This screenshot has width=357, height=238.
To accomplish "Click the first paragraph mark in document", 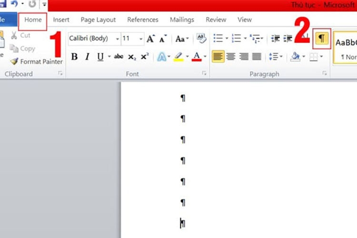I will pyautogui.click(x=183, y=98).
